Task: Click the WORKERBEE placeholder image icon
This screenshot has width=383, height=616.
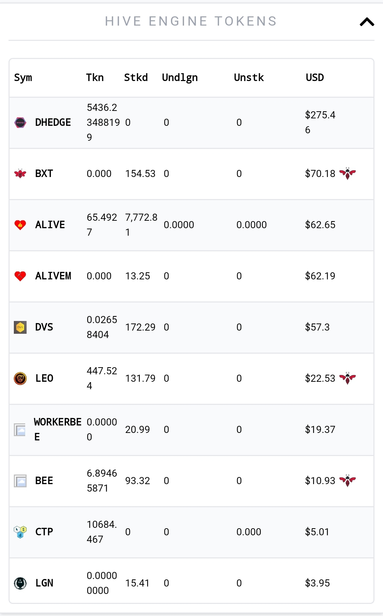Action: (20, 430)
